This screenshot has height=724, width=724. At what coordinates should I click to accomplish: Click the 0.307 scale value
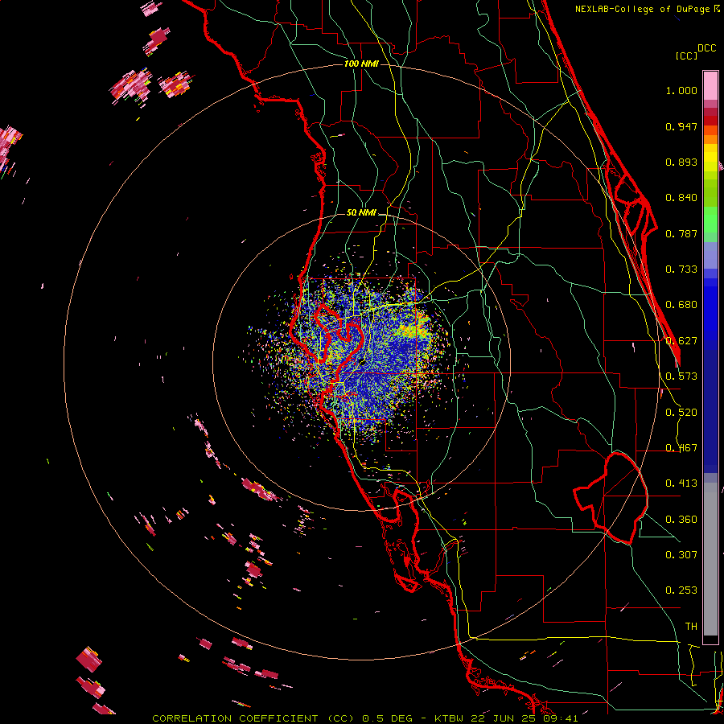(681, 555)
